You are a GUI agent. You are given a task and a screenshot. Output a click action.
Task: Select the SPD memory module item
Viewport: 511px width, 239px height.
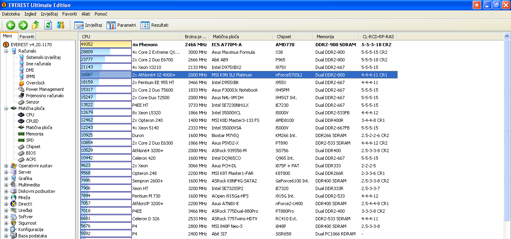[30, 140]
